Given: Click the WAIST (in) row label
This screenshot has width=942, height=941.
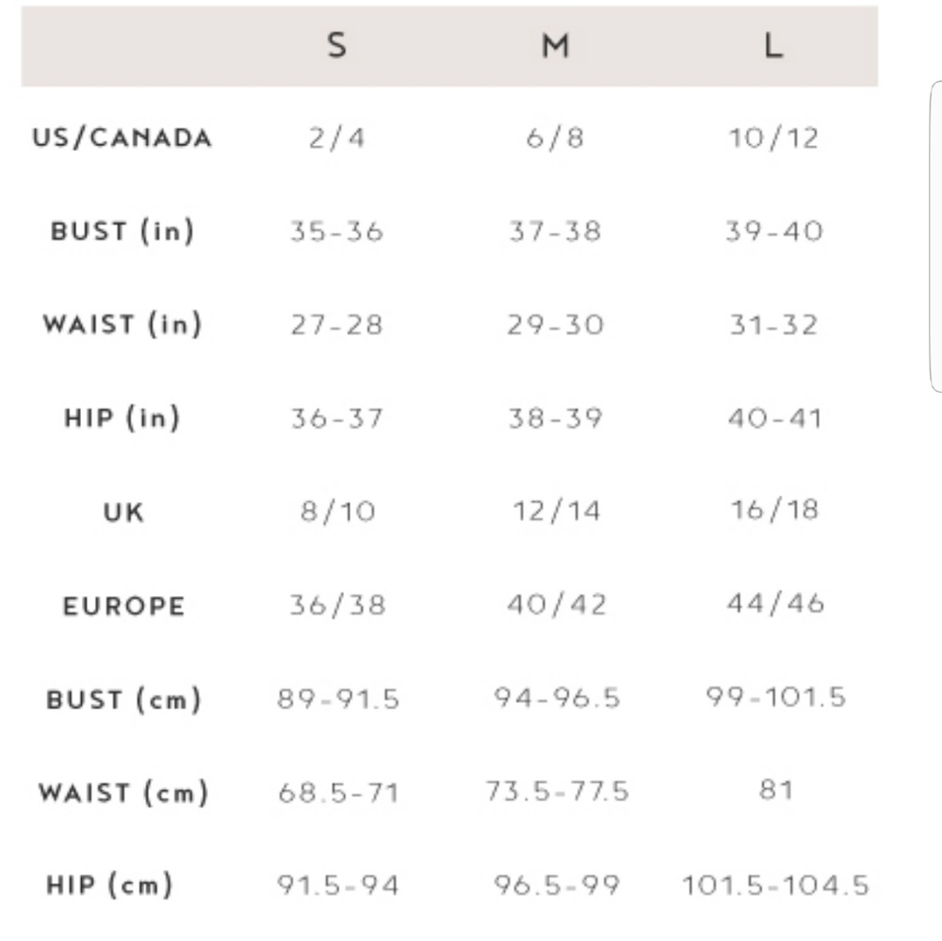Looking at the screenshot, I should 122,325.
